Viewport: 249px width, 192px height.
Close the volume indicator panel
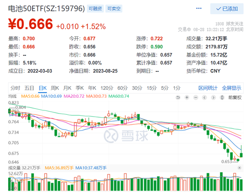click(240, 168)
